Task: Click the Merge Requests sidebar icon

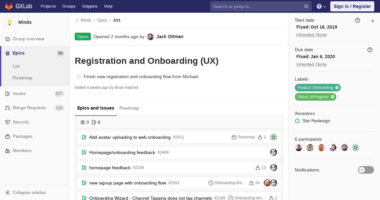Action: [8, 108]
